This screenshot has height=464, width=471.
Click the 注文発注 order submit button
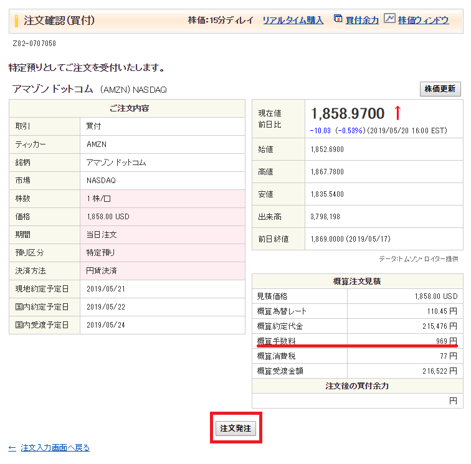[x=235, y=428]
